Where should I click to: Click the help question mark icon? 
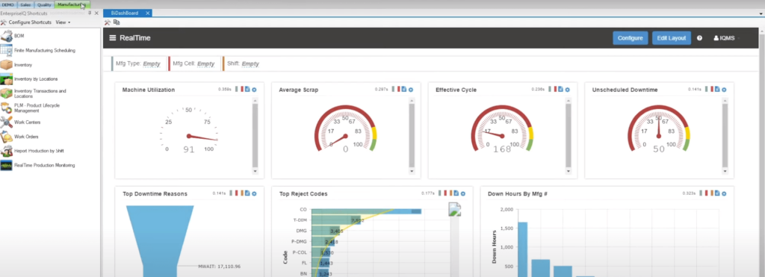coord(699,38)
